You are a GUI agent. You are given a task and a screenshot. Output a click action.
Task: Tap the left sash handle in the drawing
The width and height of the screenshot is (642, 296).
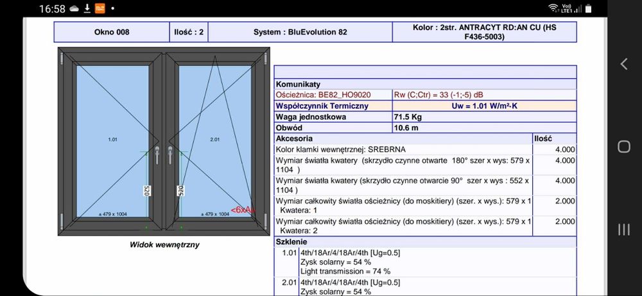[157, 154]
